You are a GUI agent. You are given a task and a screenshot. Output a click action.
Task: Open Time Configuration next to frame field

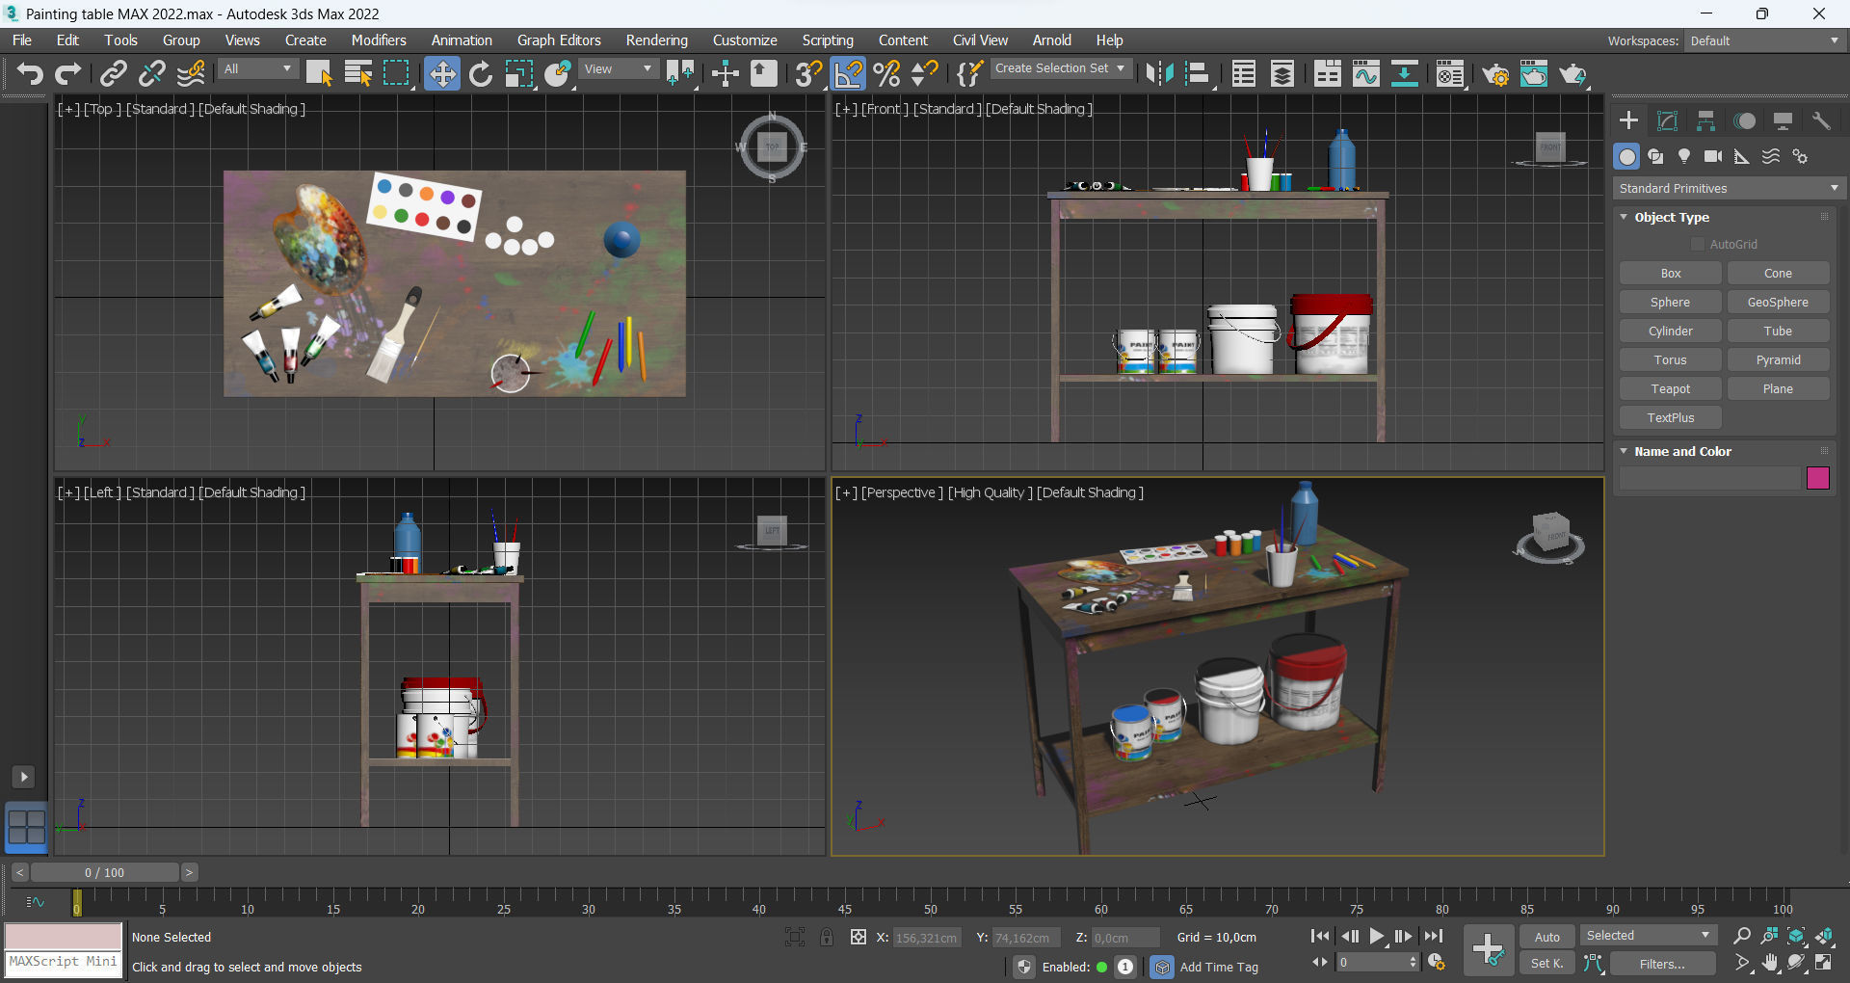1437,963
